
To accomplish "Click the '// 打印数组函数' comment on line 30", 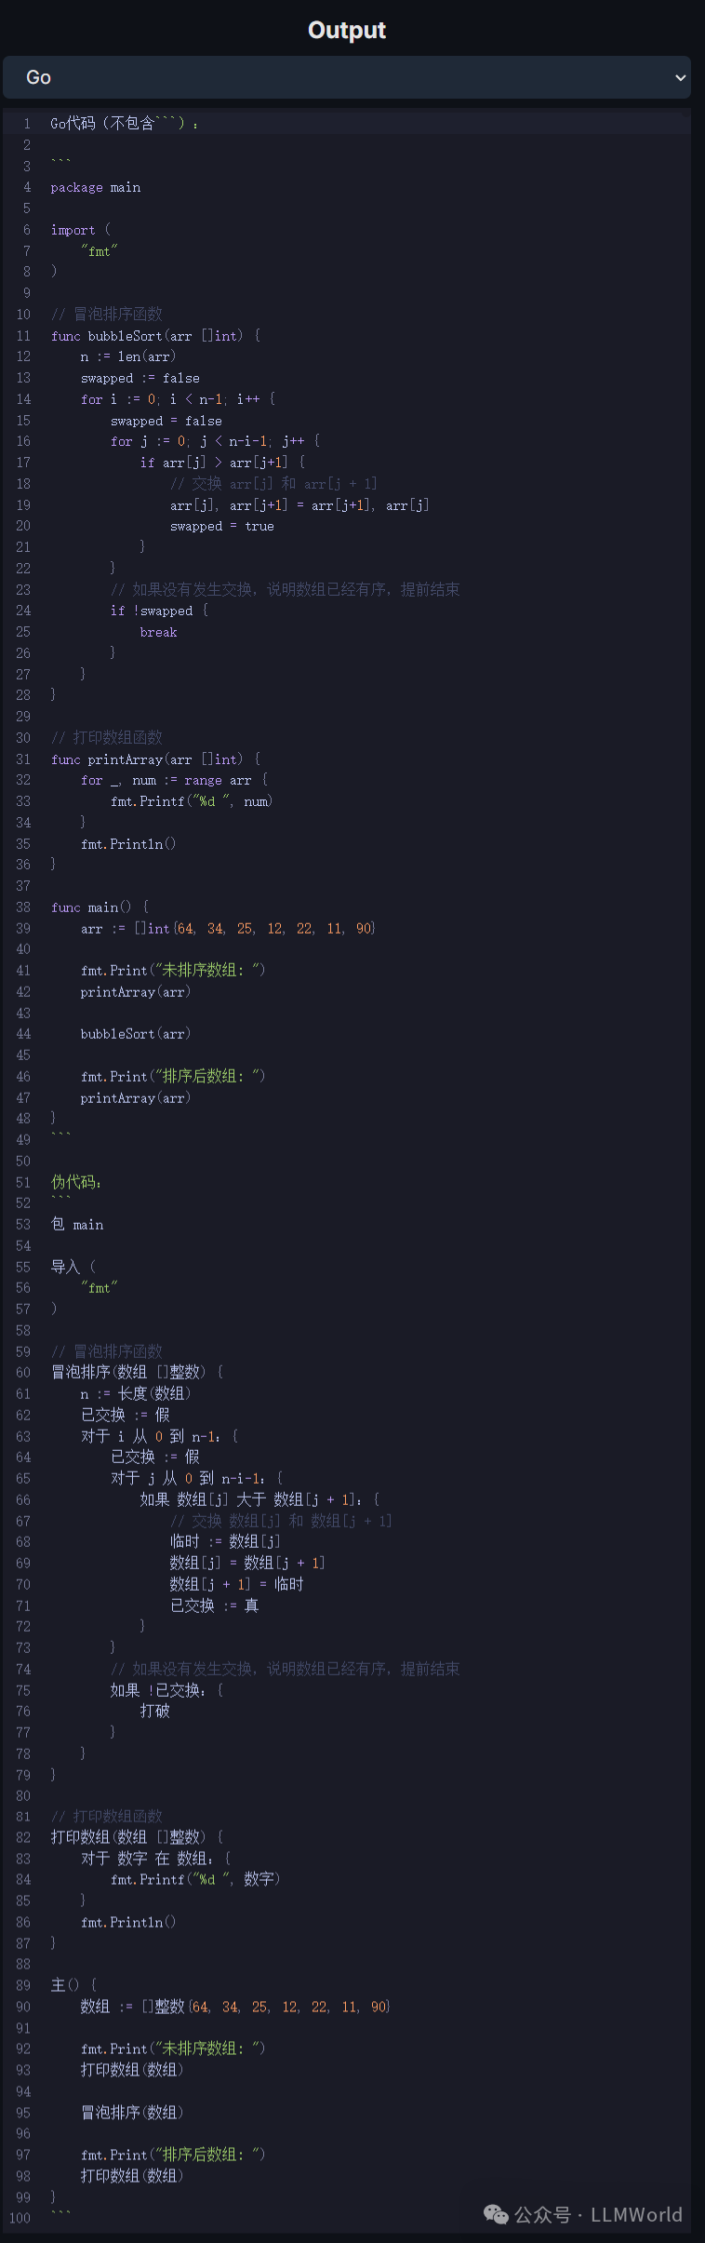I will coord(107,738).
